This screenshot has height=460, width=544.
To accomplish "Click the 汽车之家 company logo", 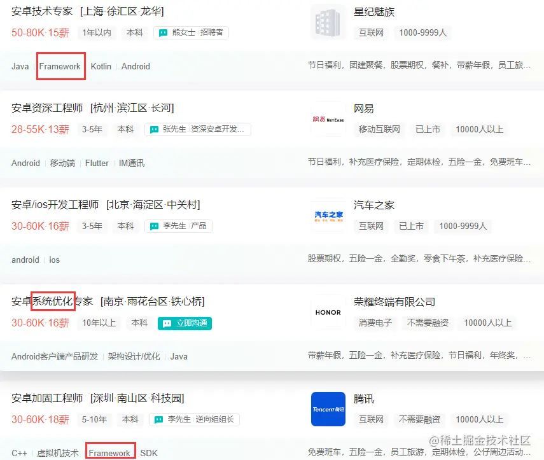I will point(327,214).
